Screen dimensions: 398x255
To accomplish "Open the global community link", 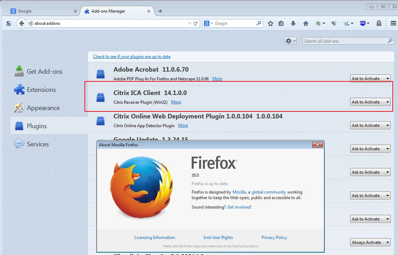I will point(269,192).
